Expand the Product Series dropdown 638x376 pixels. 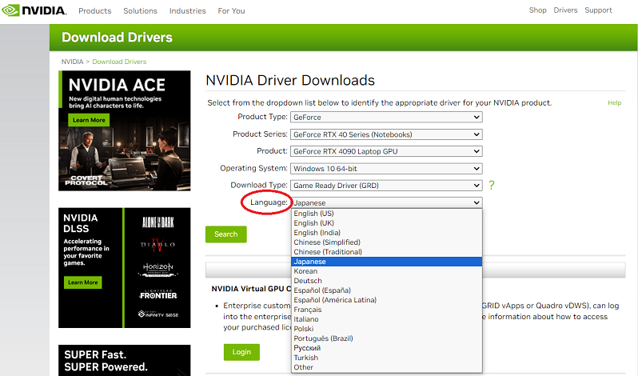(x=386, y=134)
